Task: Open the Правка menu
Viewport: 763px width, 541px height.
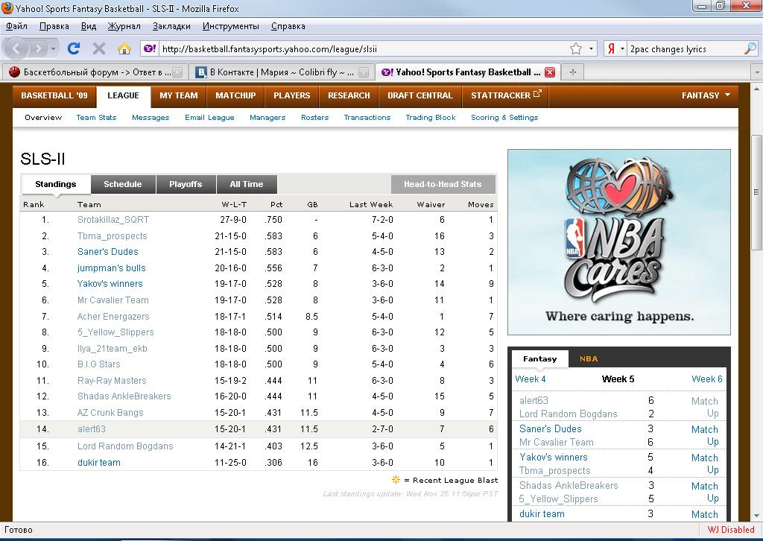Action: click(x=54, y=26)
